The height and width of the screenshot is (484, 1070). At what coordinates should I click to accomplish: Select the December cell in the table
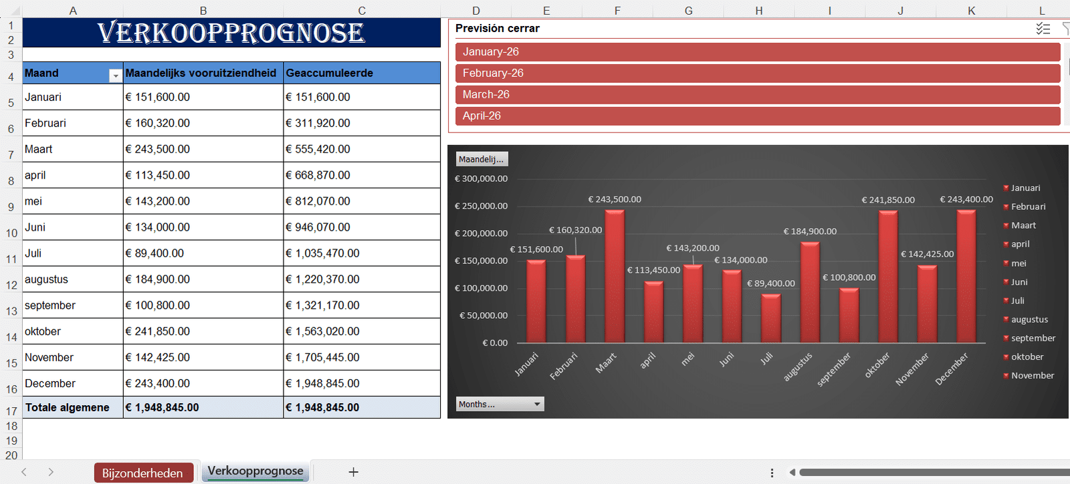coord(73,384)
